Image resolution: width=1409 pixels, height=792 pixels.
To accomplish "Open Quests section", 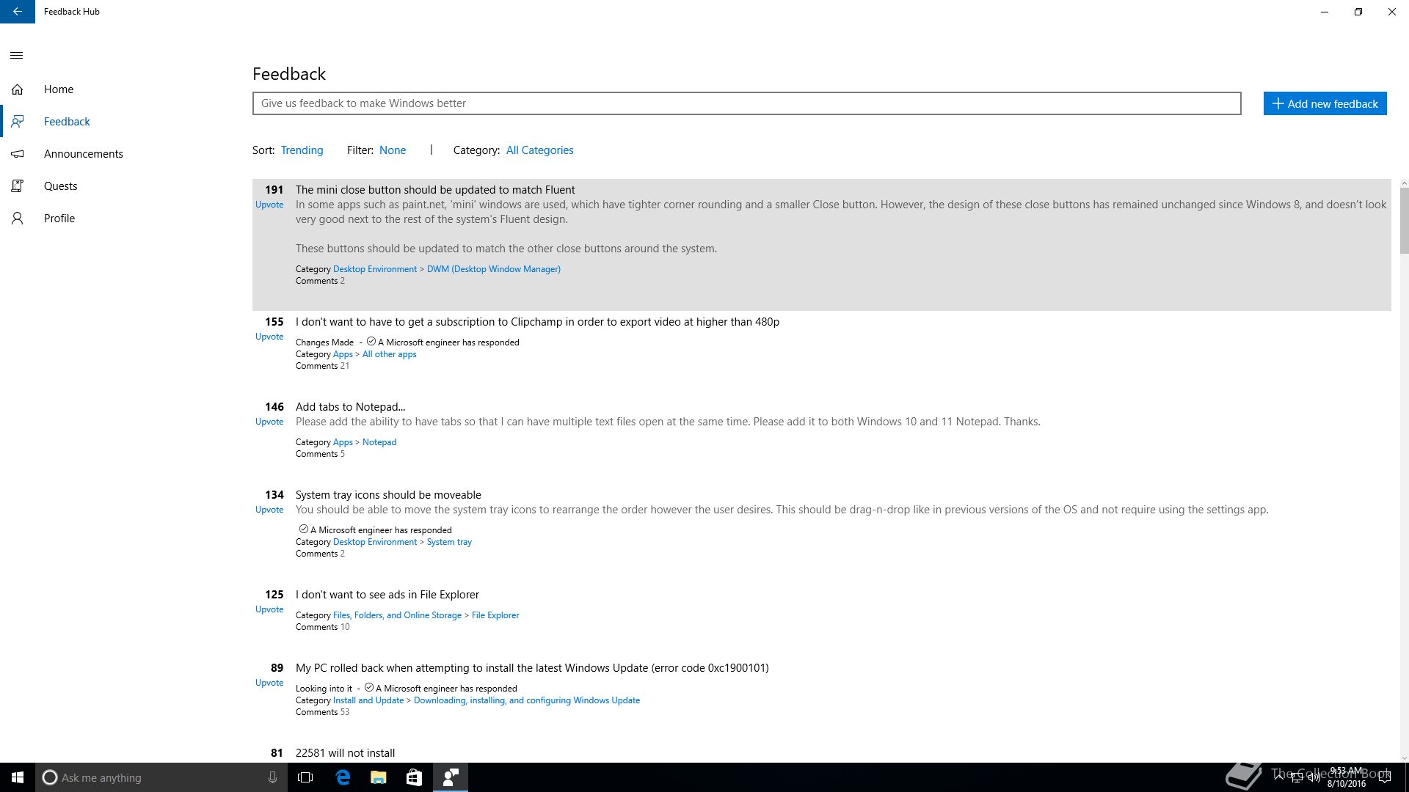I will click(x=61, y=186).
